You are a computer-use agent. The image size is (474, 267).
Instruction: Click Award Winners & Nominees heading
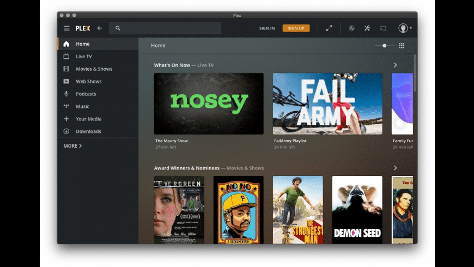(x=186, y=168)
